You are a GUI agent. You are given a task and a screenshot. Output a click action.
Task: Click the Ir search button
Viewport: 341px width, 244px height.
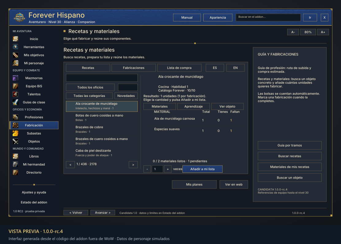310,17
